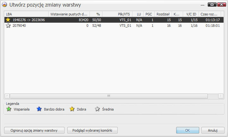The height and width of the screenshot is (137, 228).
Task: Click V/C ID cell 1/16
Action: click(x=194, y=26)
